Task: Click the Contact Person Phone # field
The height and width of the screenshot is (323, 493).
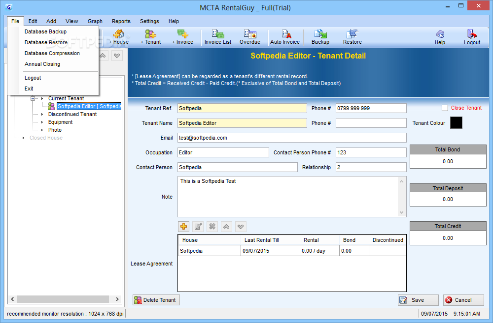Action: coord(371,152)
